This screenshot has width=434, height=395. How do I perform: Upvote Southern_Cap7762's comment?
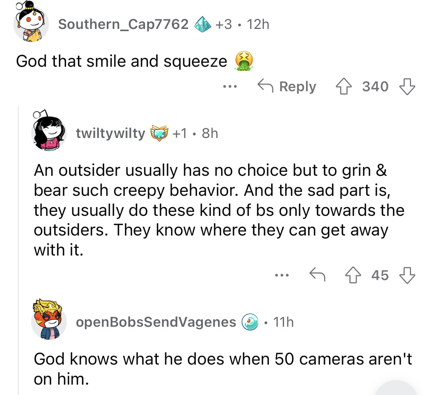pyautogui.click(x=344, y=87)
